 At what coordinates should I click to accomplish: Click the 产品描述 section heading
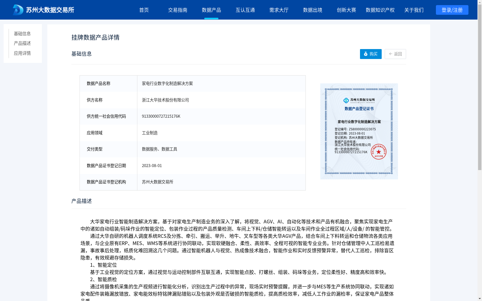[x=82, y=201]
